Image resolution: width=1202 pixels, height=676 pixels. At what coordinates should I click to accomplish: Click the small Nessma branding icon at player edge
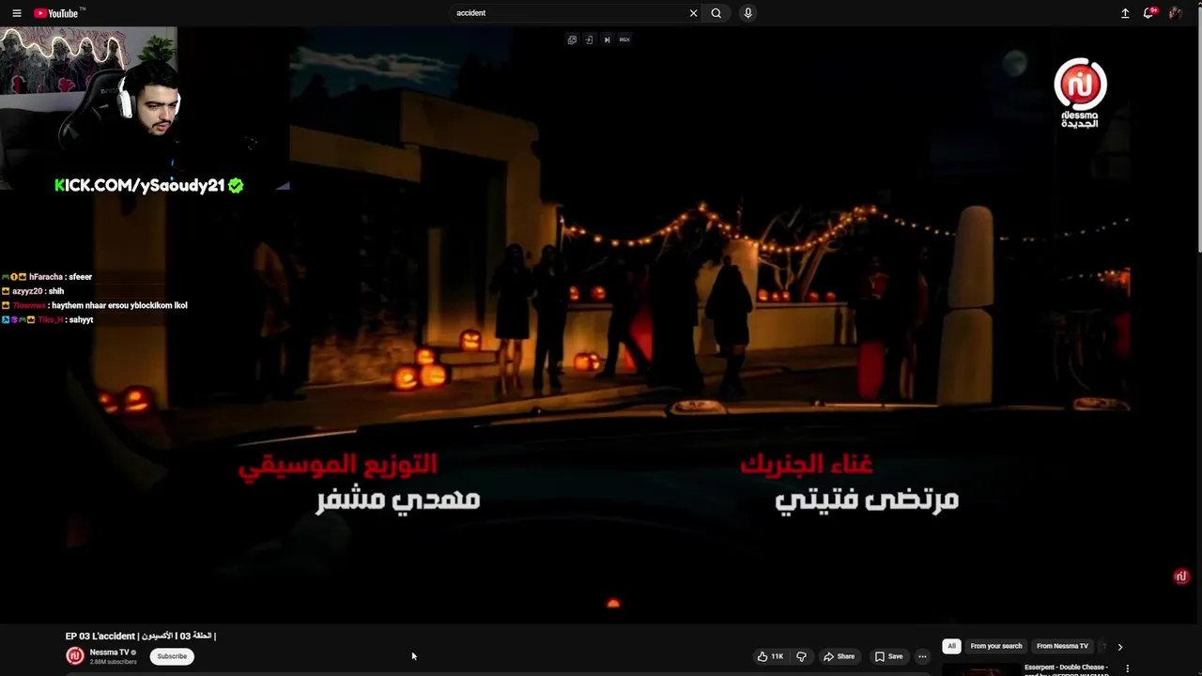click(1181, 576)
